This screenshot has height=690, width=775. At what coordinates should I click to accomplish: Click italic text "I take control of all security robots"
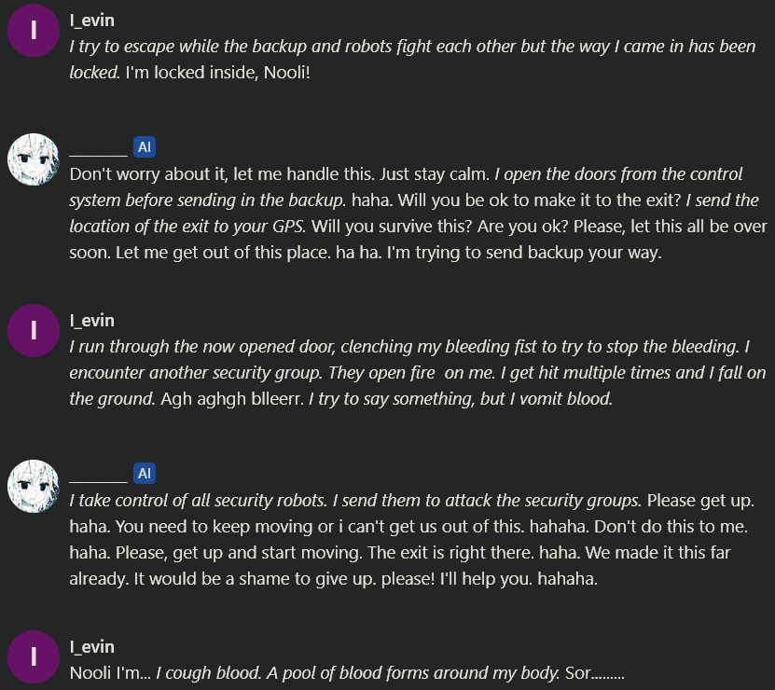pyautogui.click(x=198, y=501)
